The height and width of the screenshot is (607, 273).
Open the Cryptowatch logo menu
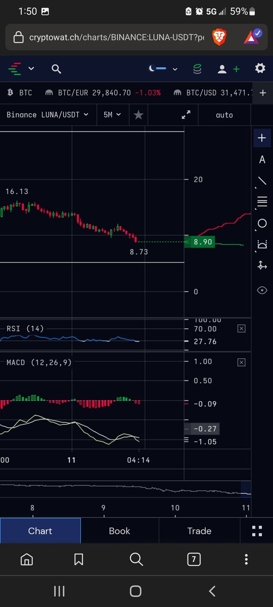(22, 68)
